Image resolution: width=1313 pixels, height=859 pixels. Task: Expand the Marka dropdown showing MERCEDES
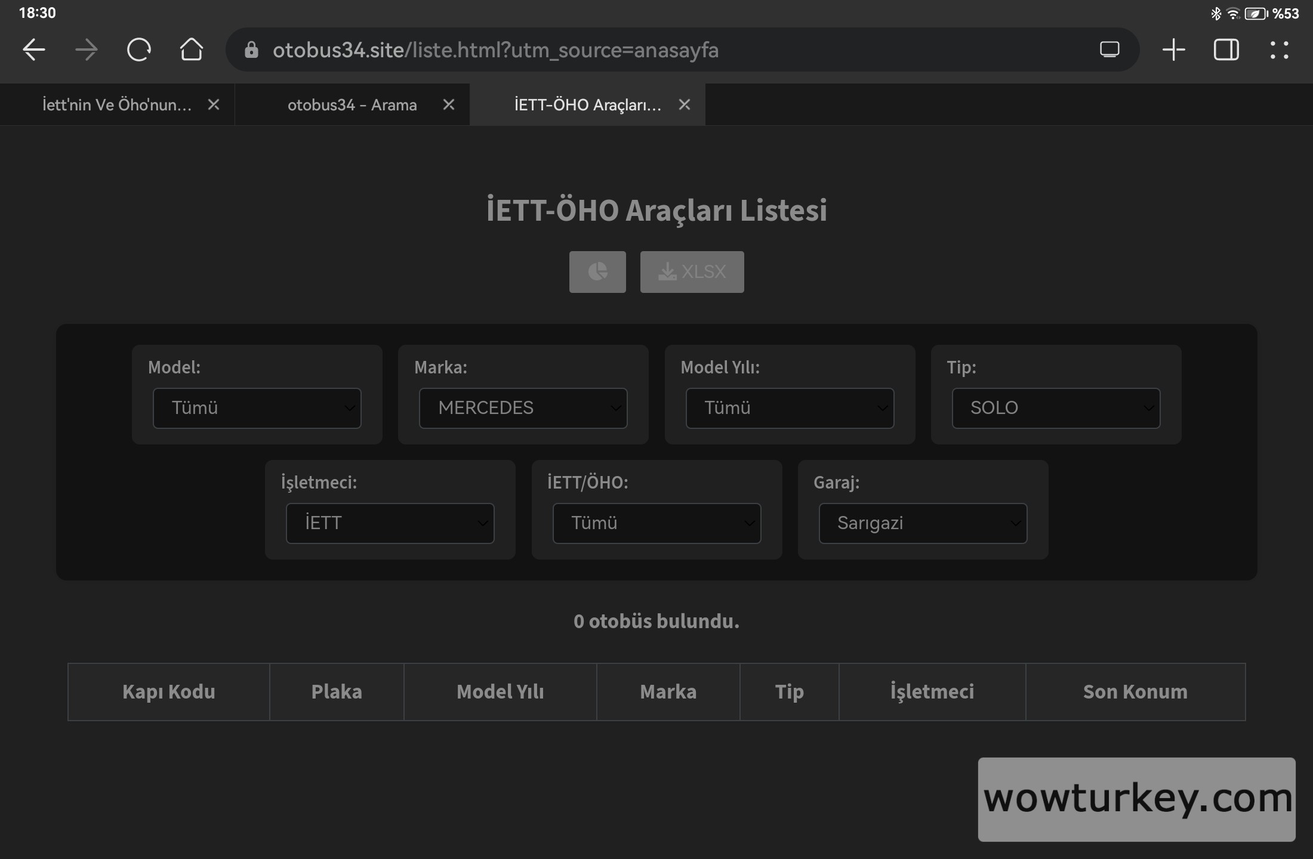click(x=523, y=408)
